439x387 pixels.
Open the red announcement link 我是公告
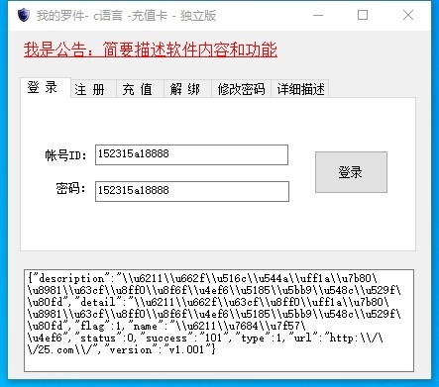151,49
